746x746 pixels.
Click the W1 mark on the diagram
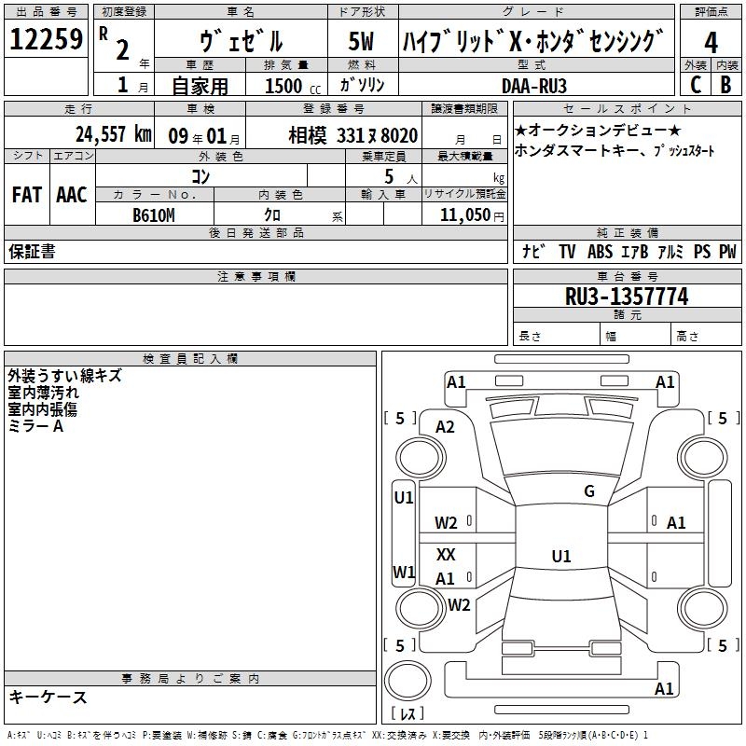(404, 572)
